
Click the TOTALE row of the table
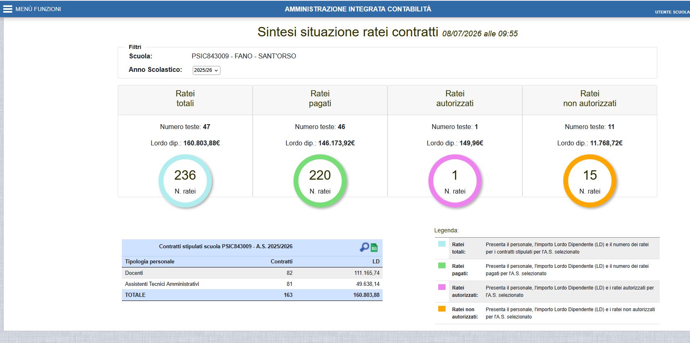252,295
